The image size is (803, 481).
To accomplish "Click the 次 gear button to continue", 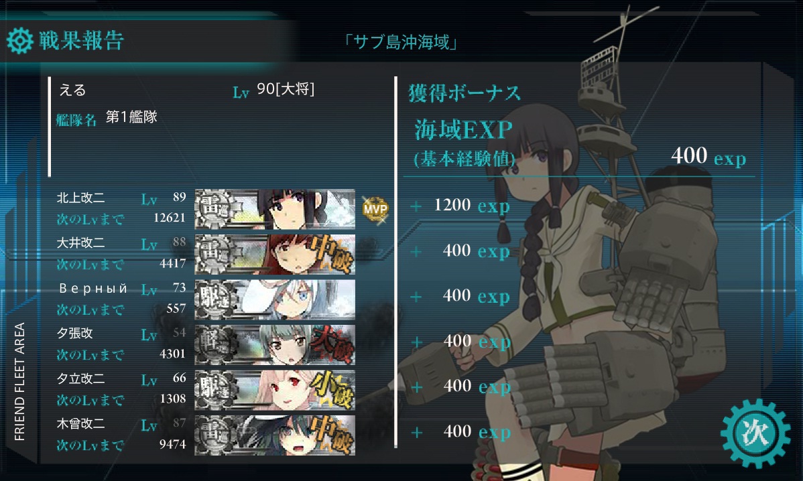I will click(755, 433).
